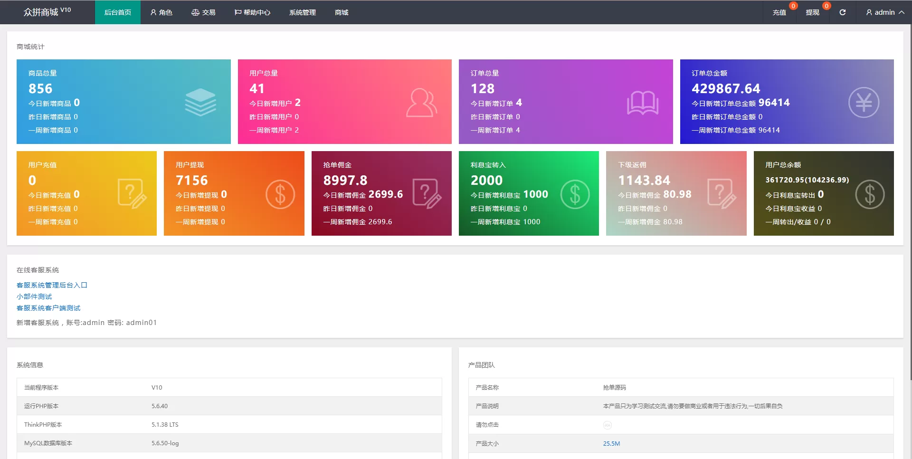Open the 交易 menu
Viewport: 912px width, 459px height.
[x=203, y=12]
